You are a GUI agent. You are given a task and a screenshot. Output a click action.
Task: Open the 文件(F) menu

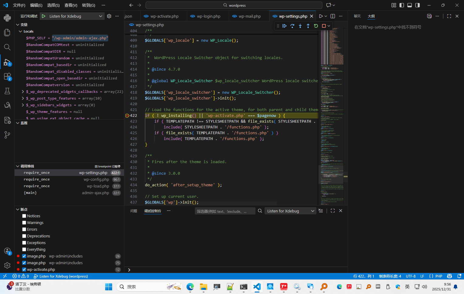click(x=19, y=5)
